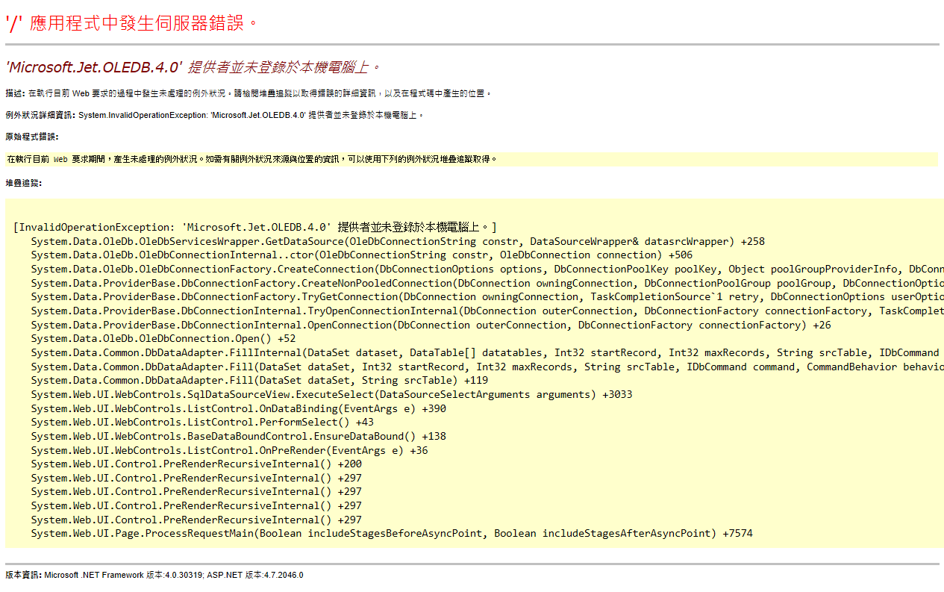This screenshot has width=944, height=592.
Task: Click the OleDbConnection.Open() +52 line
Action: (x=163, y=338)
